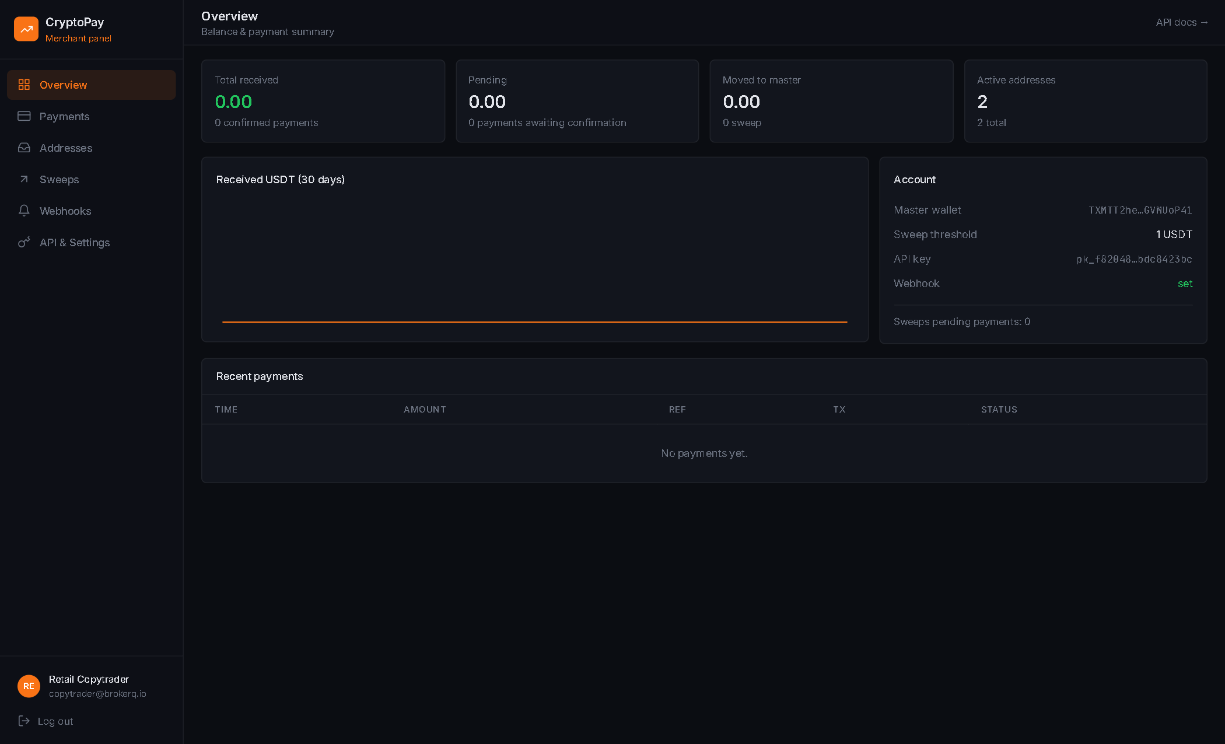Click the green webhook 'set' status
1225x744 pixels.
tap(1185, 284)
